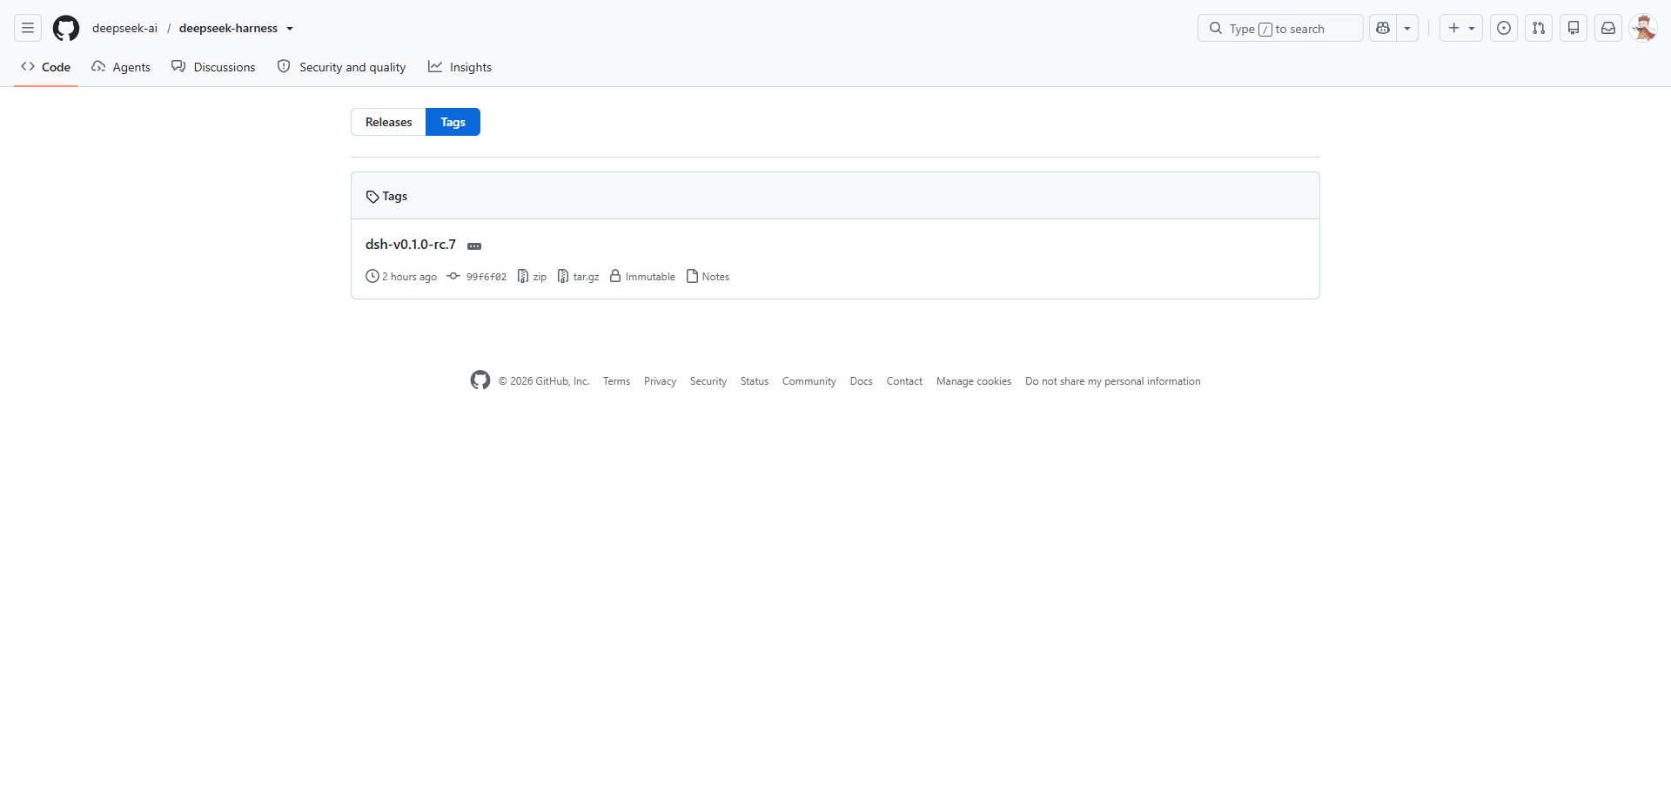
Task: Select the Code tab
Action: point(46,67)
